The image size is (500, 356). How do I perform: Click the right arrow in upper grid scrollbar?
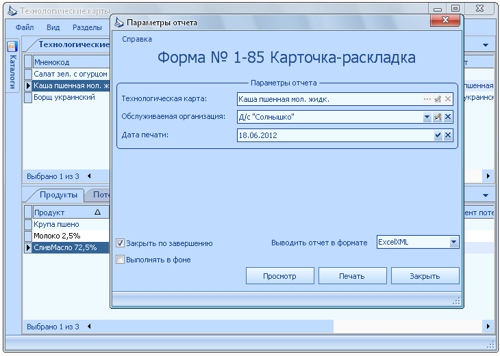point(488,176)
